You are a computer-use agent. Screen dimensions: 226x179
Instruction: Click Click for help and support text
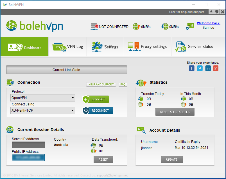[187, 12]
